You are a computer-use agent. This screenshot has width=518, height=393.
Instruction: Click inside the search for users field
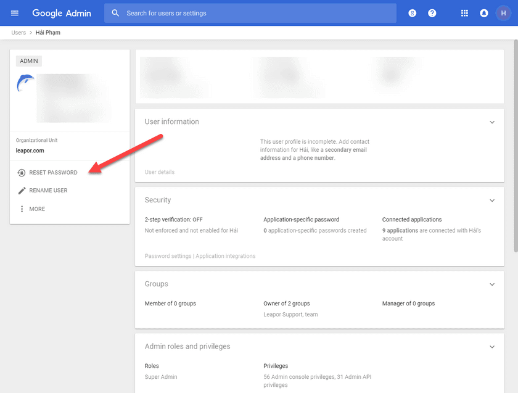247,12
